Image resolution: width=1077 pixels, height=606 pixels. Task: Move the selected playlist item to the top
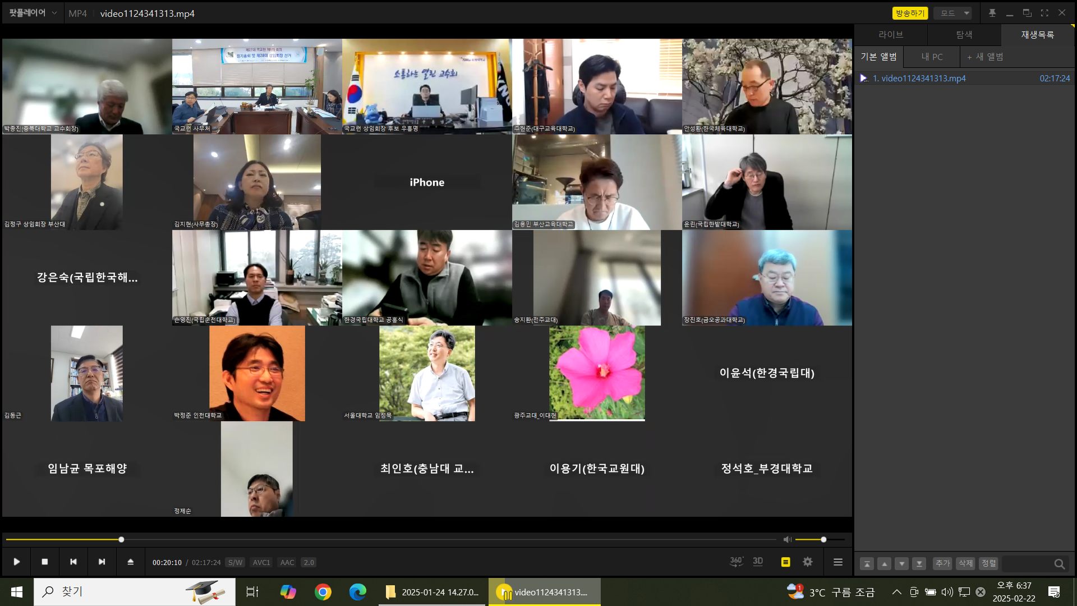click(867, 564)
